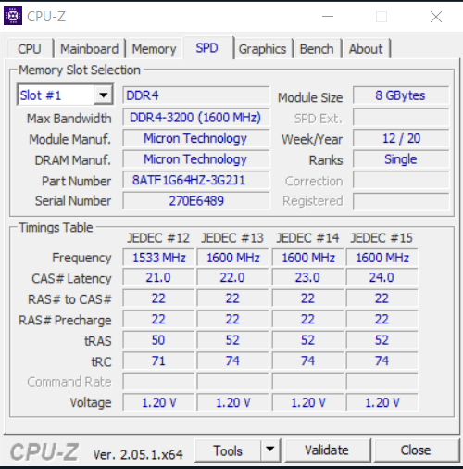Select part number 8ATF1G64HZ-3G2J1

pyautogui.click(x=196, y=180)
